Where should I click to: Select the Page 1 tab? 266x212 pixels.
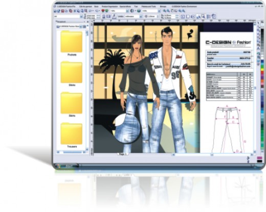[123, 154]
